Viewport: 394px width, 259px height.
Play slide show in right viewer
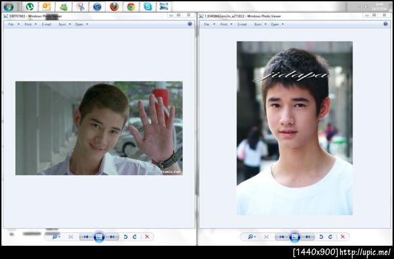click(x=294, y=237)
